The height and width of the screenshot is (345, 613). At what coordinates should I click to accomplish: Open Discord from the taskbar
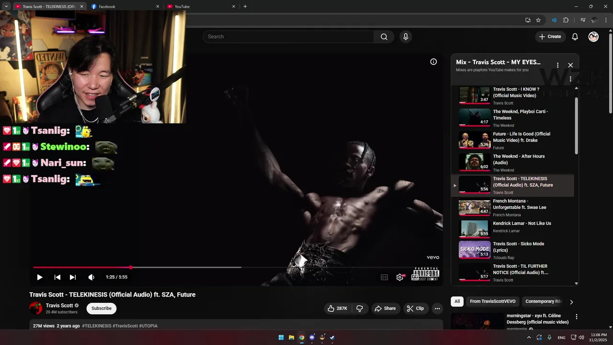point(312,337)
